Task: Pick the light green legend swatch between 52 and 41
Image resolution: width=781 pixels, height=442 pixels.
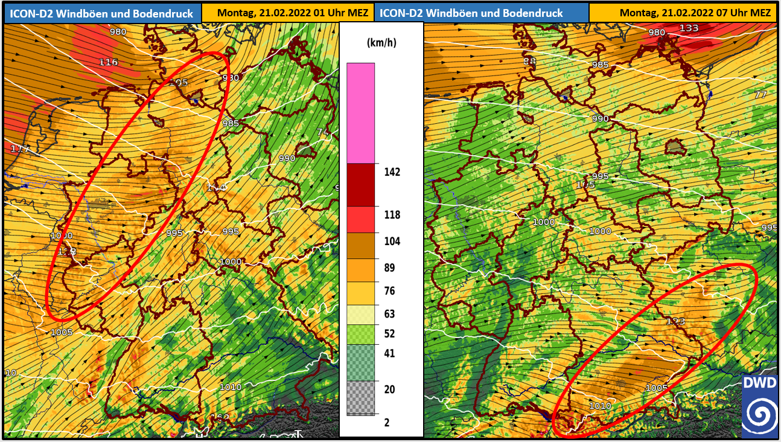Action: pos(361,335)
